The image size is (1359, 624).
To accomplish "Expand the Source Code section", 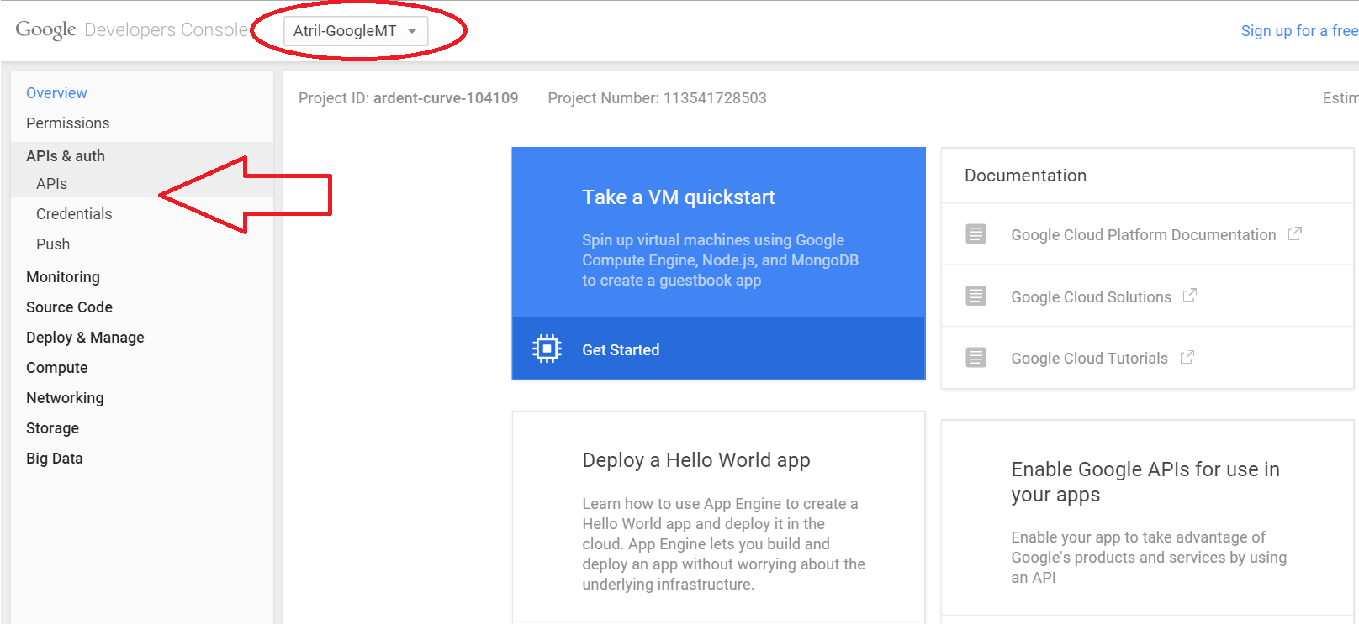I will pos(69,307).
